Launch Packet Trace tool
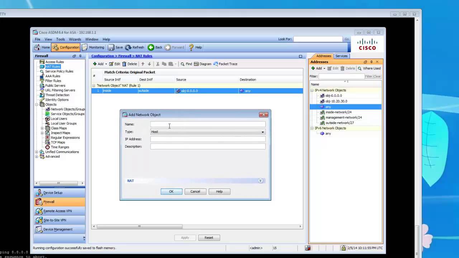This screenshot has height=258, width=459. [225, 64]
